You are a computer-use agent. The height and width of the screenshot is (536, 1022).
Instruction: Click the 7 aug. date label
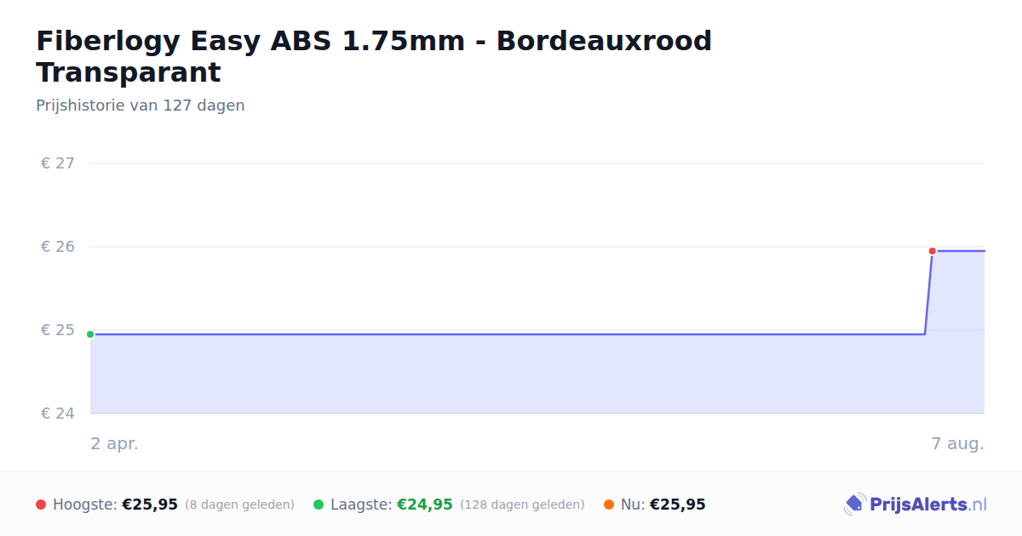click(x=957, y=444)
